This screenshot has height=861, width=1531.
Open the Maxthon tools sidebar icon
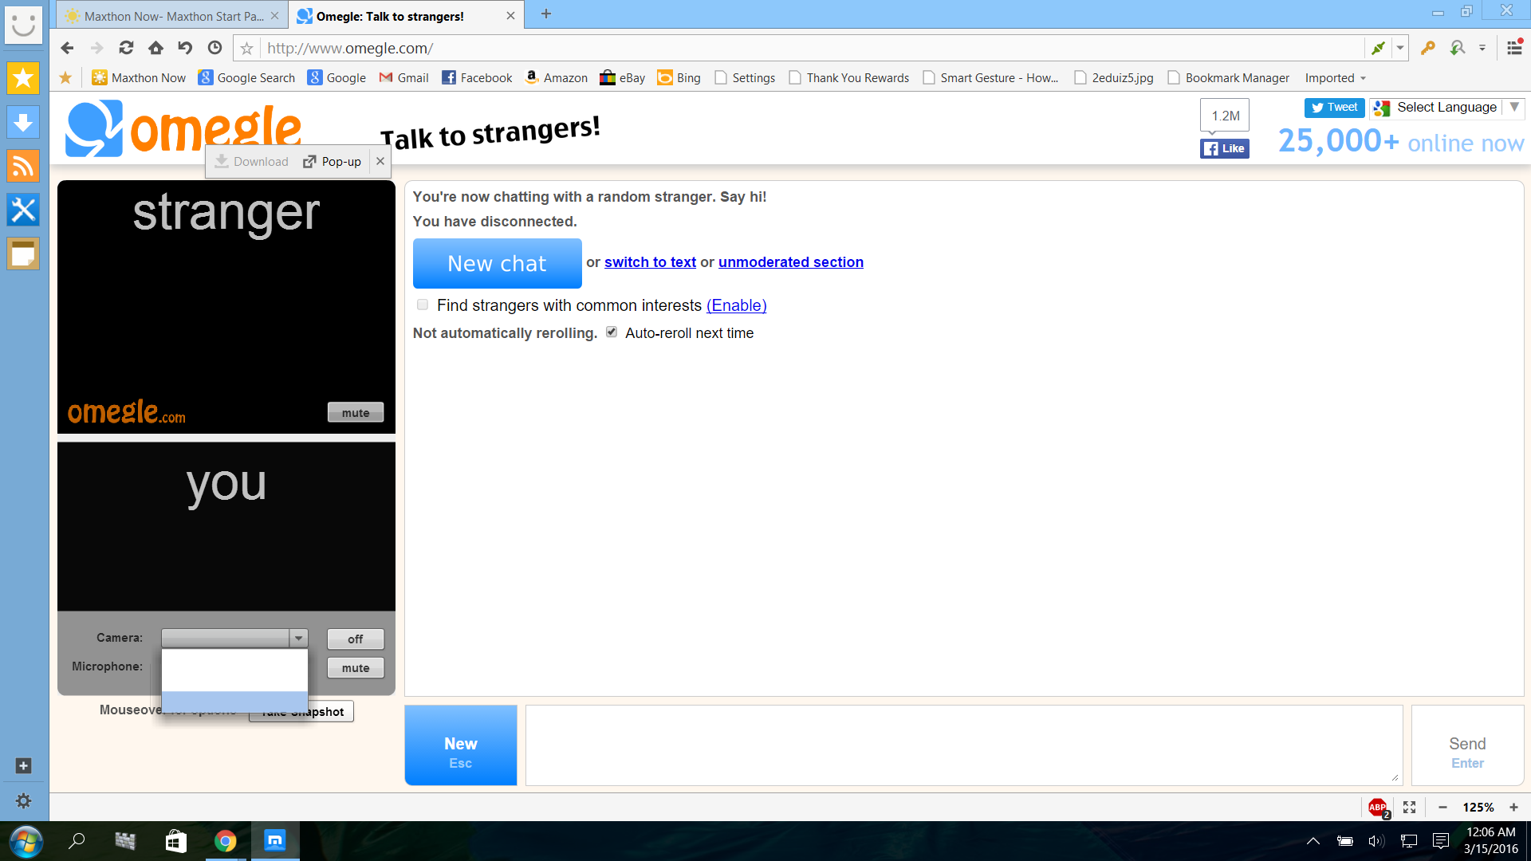coord(23,210)
